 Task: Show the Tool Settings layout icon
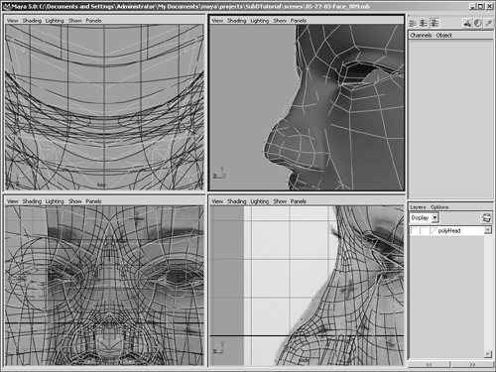424,23
